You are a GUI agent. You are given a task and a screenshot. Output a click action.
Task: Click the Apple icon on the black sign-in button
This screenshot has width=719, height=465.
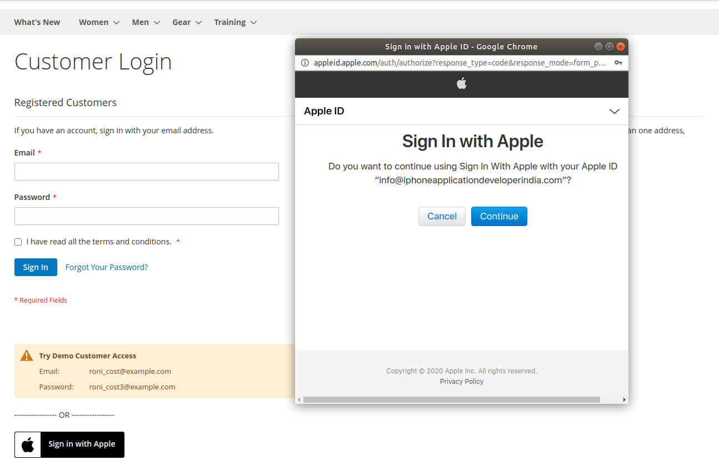coord(27,444)
